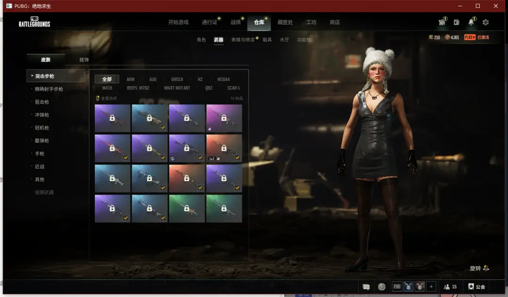Image resolution: width=508 pixels, height=297 pixels.
Task: Expand the 狙击枪 category
Action: [x=42, y=102]
